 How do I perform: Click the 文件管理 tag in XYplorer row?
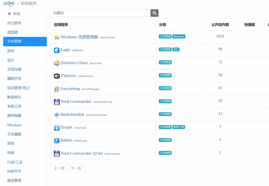(165, 75)
